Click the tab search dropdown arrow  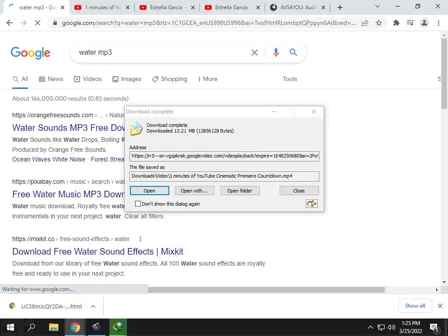pyautogui.click(x=378, y=6)
